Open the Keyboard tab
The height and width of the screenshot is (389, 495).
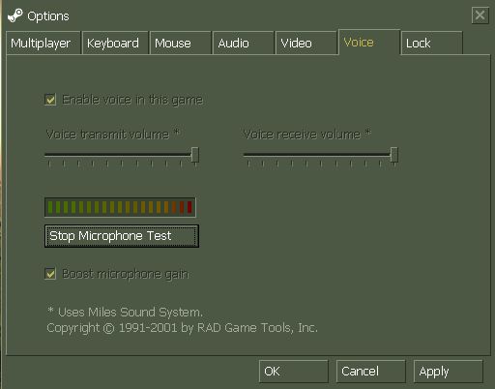[115, 43]
